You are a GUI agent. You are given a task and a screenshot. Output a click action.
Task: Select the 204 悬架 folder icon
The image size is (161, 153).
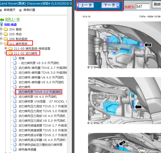6,29
